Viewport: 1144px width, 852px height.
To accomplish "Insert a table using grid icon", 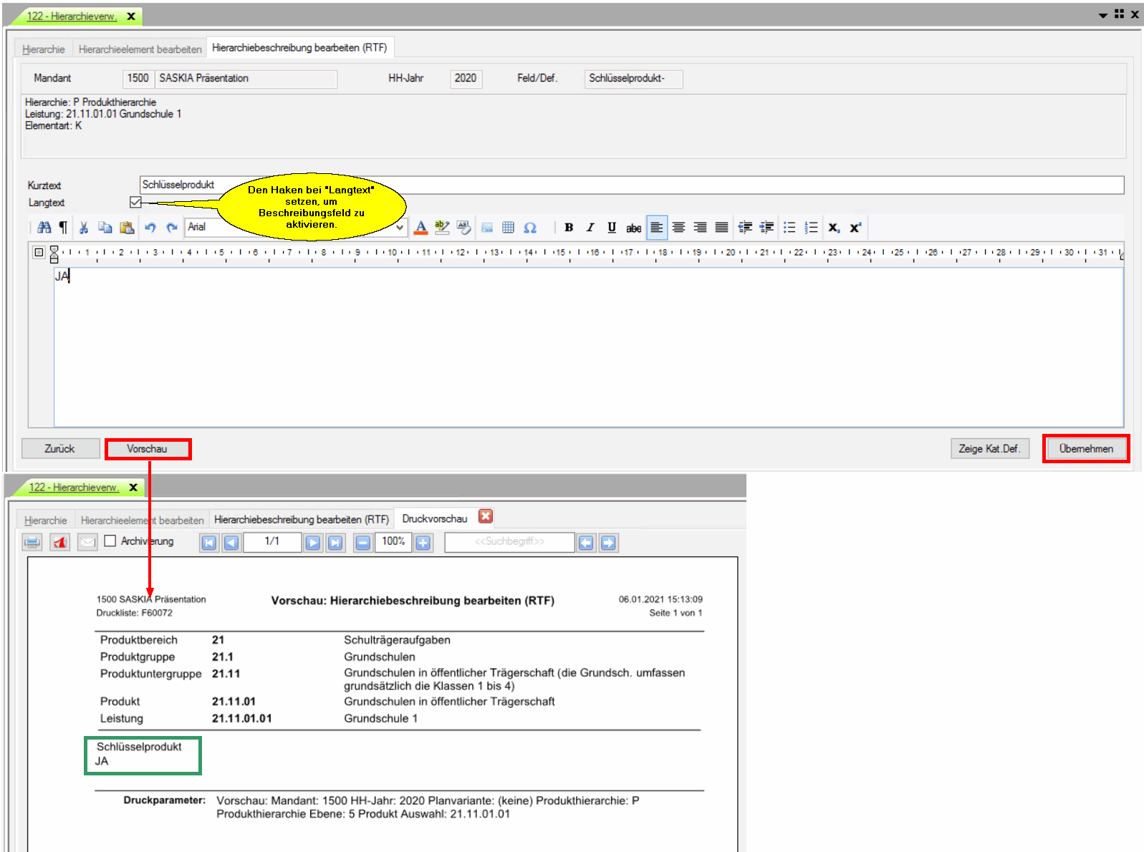I will pos(508,228).
